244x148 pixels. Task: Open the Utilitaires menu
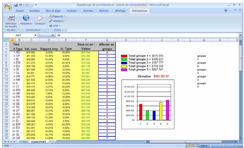pyautogui.click(x=57, y=21)
